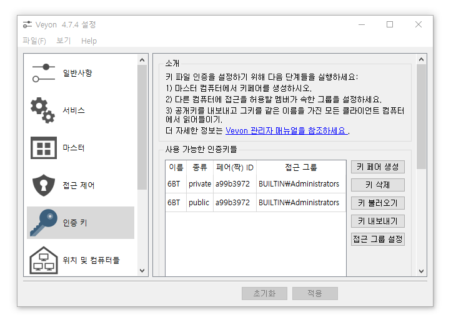The width and height of the screenshot is (456, 330).
Task: Click the 키 삭제 button
Action: (x=378, y=185)
